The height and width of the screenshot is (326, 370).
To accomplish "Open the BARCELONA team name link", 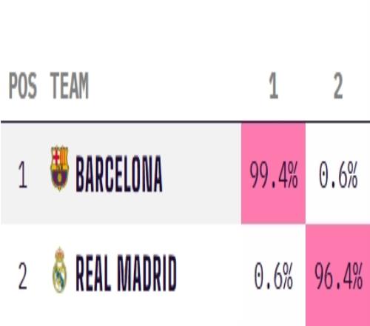I will (119, 173).
